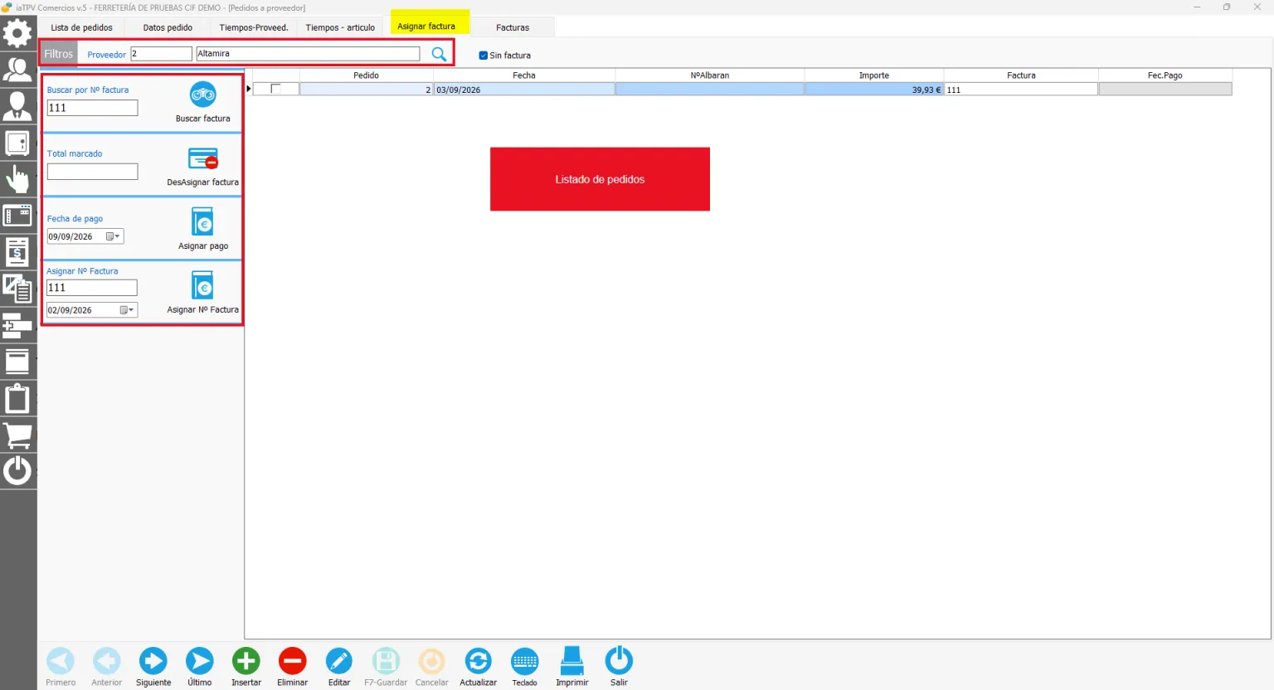This screenshot has width=1274, height=690.
Task: Select the 03/09/2026 date cell
Action: click(524, 90)
